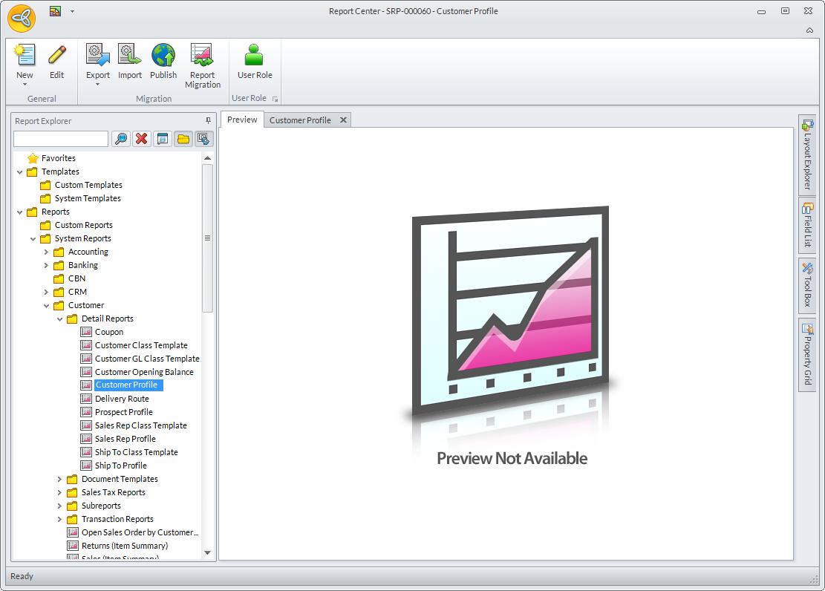Toggle the pin on Report Explorer panel
This screenshot has width=825, height=591.
point(208,120)
